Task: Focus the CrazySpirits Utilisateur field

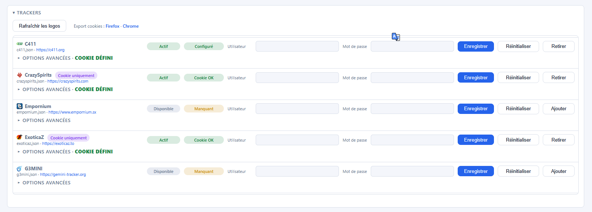Action: pos(297,77)
